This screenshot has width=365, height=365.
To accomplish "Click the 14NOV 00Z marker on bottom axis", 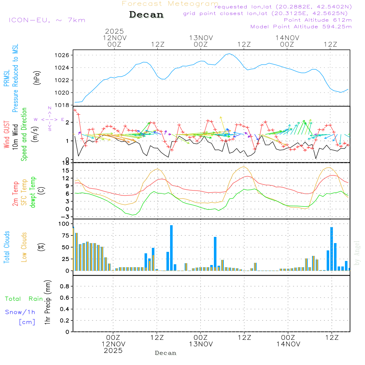I will click(288, 341).
